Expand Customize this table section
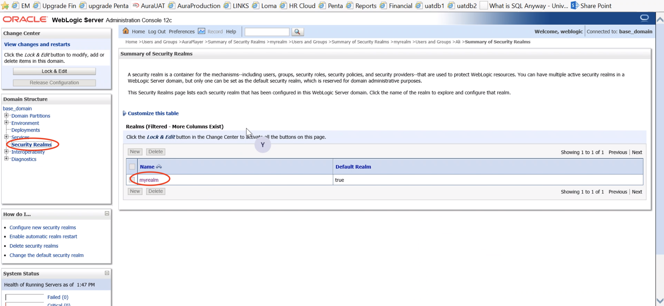The image size is (664, 306). pyautogui.click(x=125, y=113)
